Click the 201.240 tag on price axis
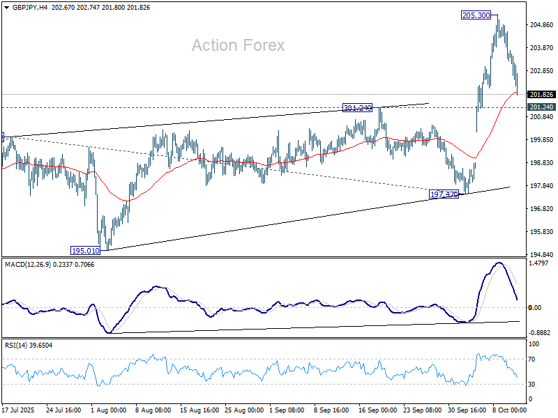 (541, 107)
